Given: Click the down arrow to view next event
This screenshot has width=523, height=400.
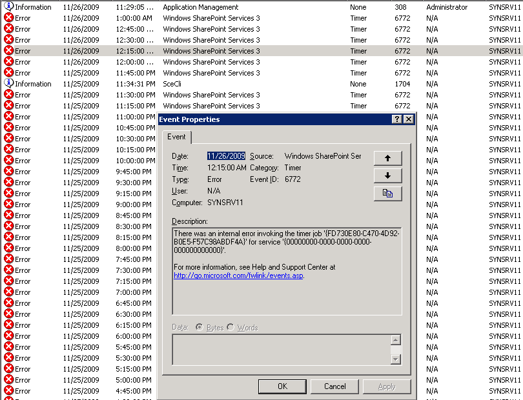Looking at the screenshot, I should (387, 175).
